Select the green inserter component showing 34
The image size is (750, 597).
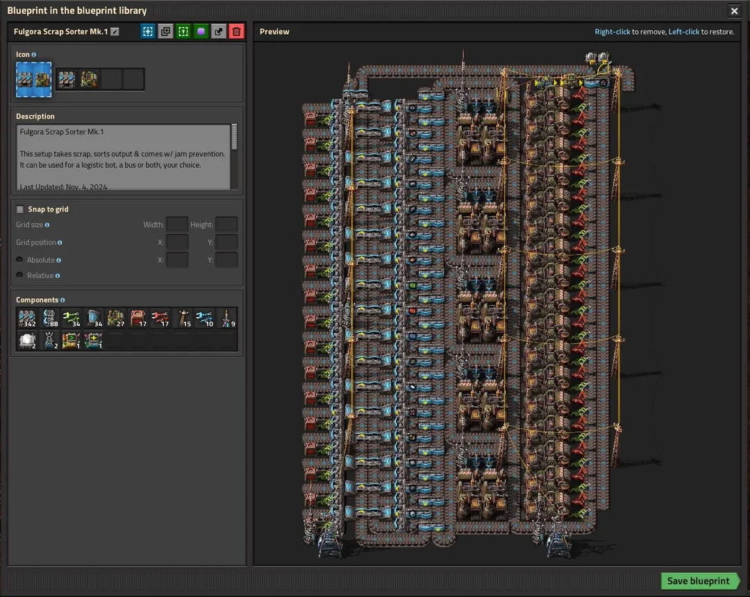[72, 318]
